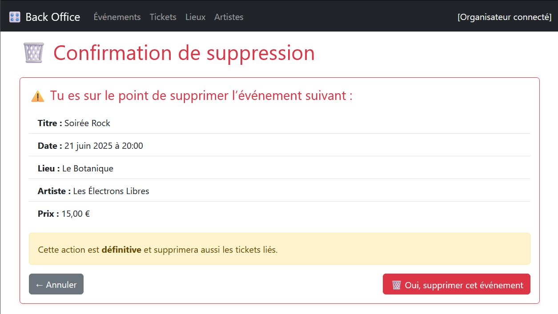Click the Confirmation de suppression heading
This screenshot has width=558, height=314.
(x=184, y=53)
